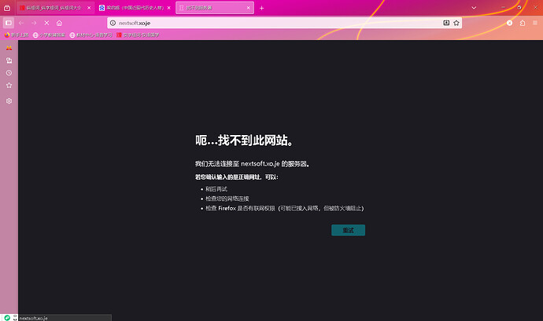Open the Firefox-logo bookmark in bookmarks bar
Image resolution: width=543 pixels, height=321 pixels.
click(17, 35)
